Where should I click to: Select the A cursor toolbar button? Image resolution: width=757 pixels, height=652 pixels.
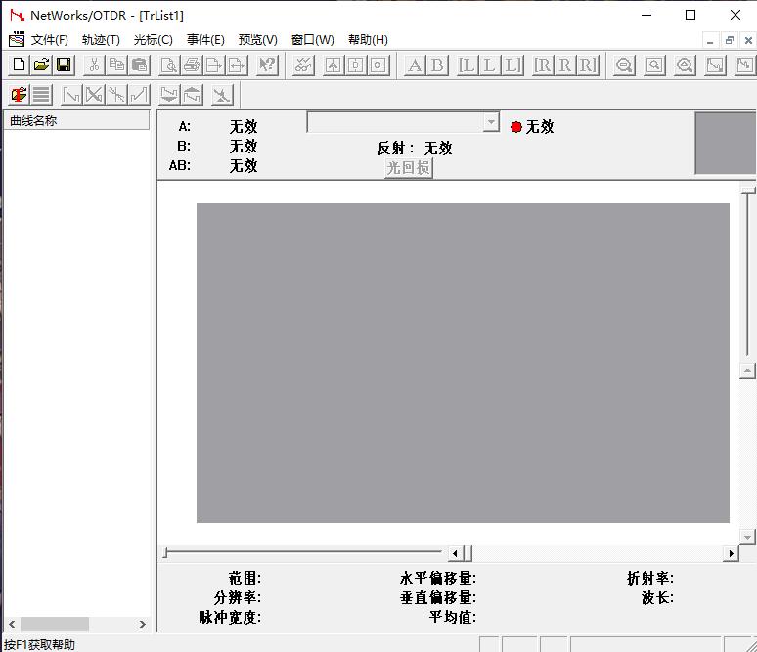[x=415, y=65]
